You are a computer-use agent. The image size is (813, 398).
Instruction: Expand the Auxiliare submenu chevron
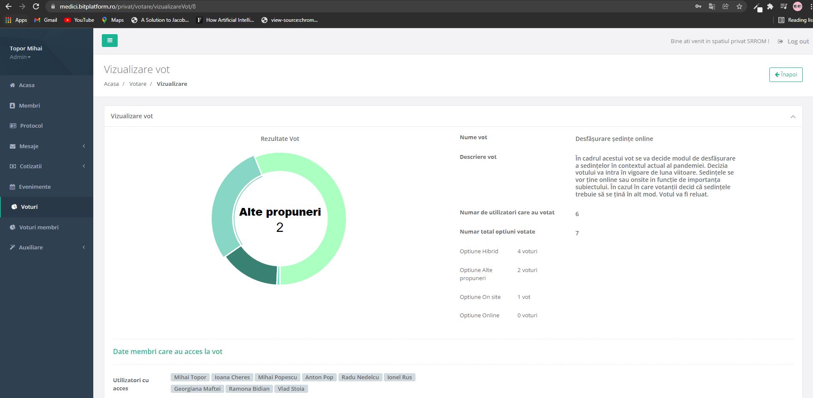(84, 247)
